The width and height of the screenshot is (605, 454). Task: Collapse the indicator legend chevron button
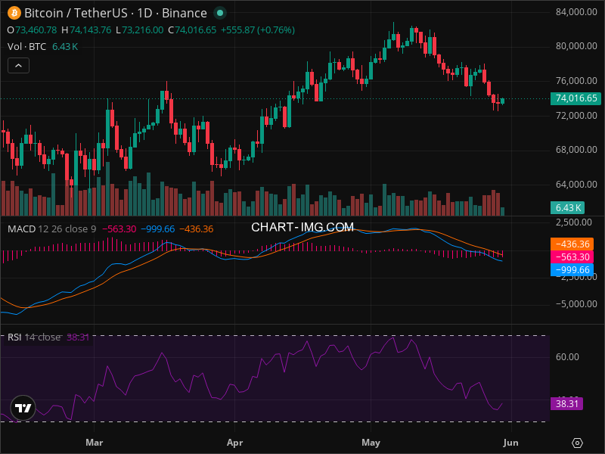click(18, 66)
